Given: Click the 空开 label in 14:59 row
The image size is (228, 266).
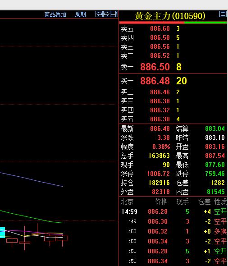Looking at the screenshot, I should 220,211.
